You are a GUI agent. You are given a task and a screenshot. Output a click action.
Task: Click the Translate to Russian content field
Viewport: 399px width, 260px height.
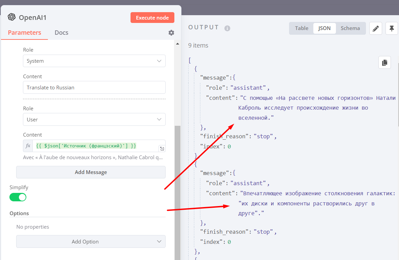[94, 87]
